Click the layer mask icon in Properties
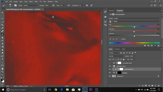163x92 pixels. pos(113,14)
